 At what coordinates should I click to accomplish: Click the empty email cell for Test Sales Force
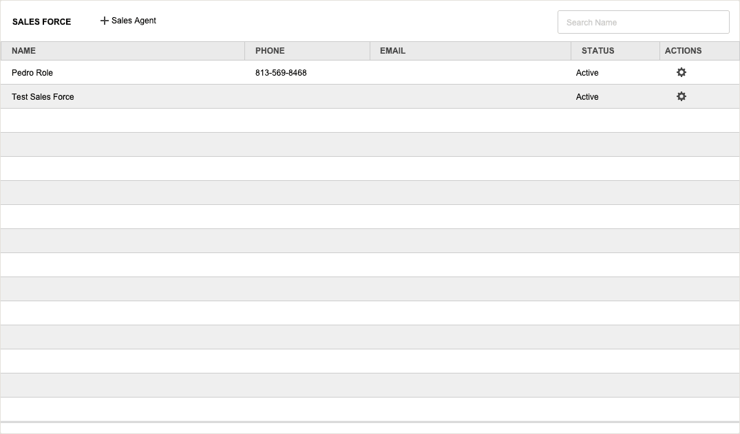(x=470, y=97)
